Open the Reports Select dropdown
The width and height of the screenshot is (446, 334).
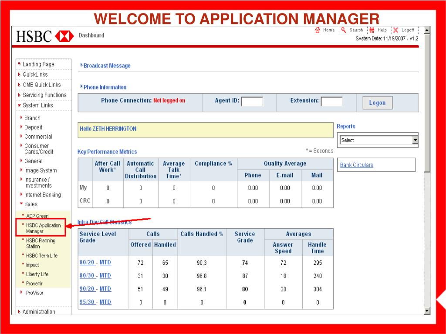click(379, 140)
